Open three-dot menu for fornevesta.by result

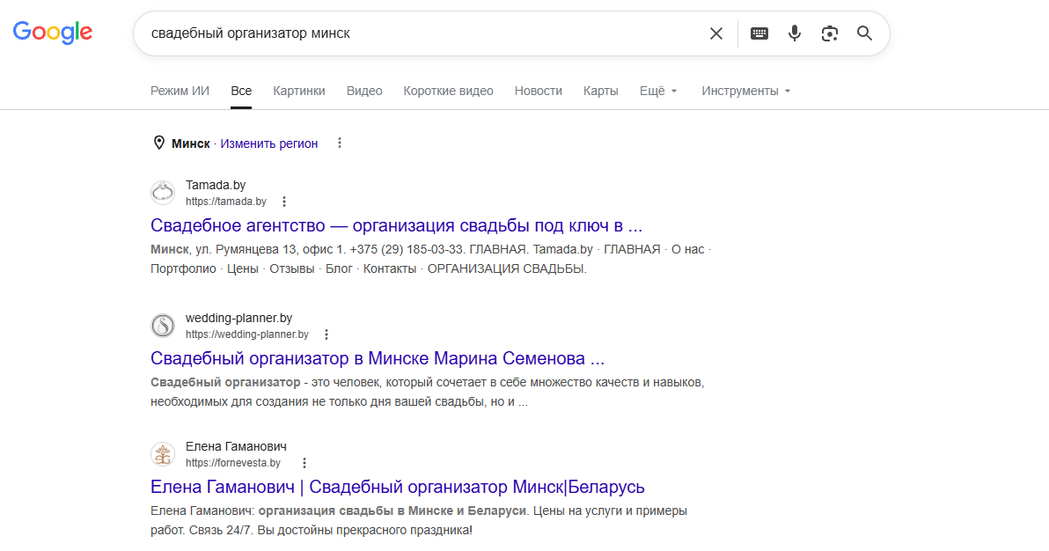pyautogui.click(x=304, y=463)
